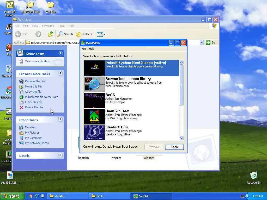This screenshot has height=200, width=267.
Task: Switch to BootSkin taskbar button
Action: click(151, 196)
